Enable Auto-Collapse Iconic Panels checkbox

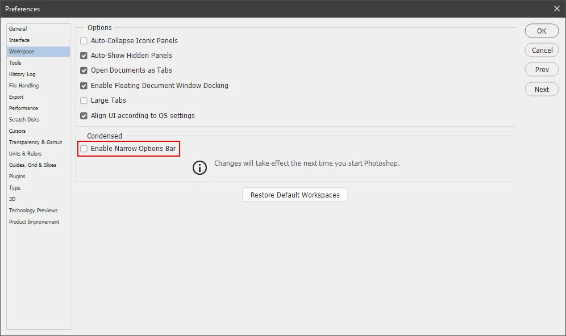pos(84,41)
